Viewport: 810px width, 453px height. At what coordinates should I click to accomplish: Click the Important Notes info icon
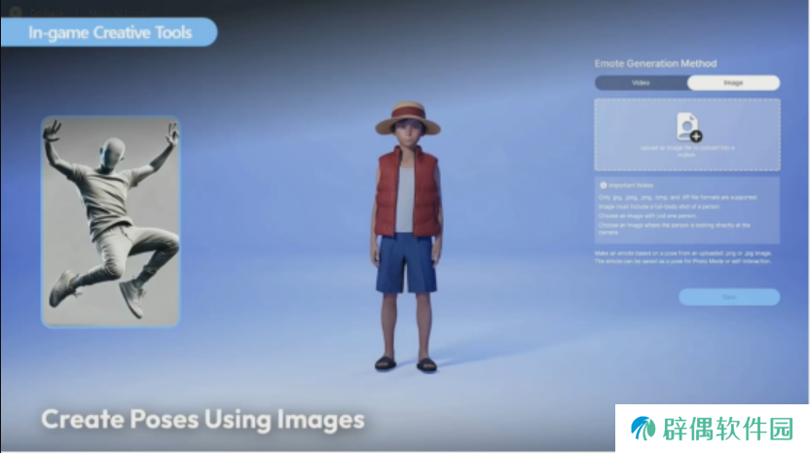pyautogui.click(x=603, y=185)
